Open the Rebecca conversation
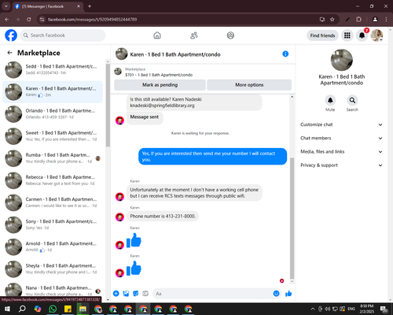 point(53,180)
